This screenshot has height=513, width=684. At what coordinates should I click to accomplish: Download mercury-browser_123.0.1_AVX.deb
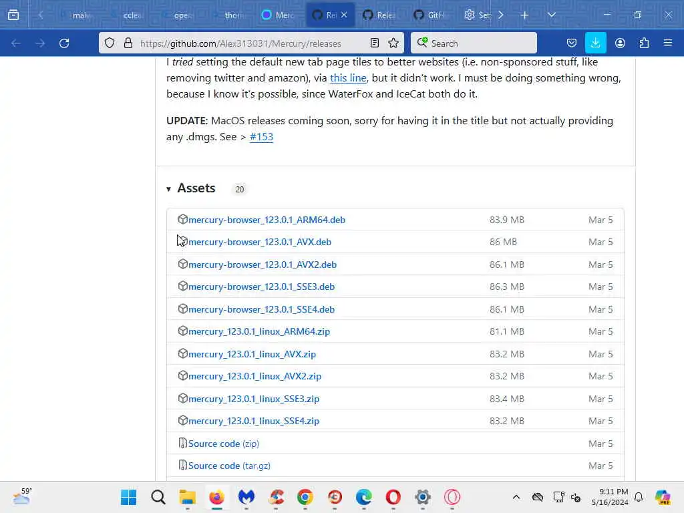260,242
